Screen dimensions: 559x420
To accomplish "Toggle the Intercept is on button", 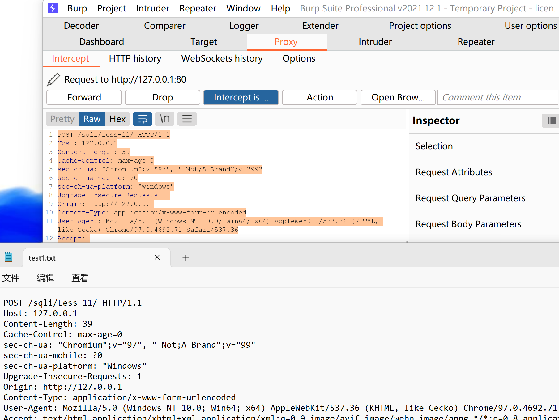I will (x=241, y=97).
